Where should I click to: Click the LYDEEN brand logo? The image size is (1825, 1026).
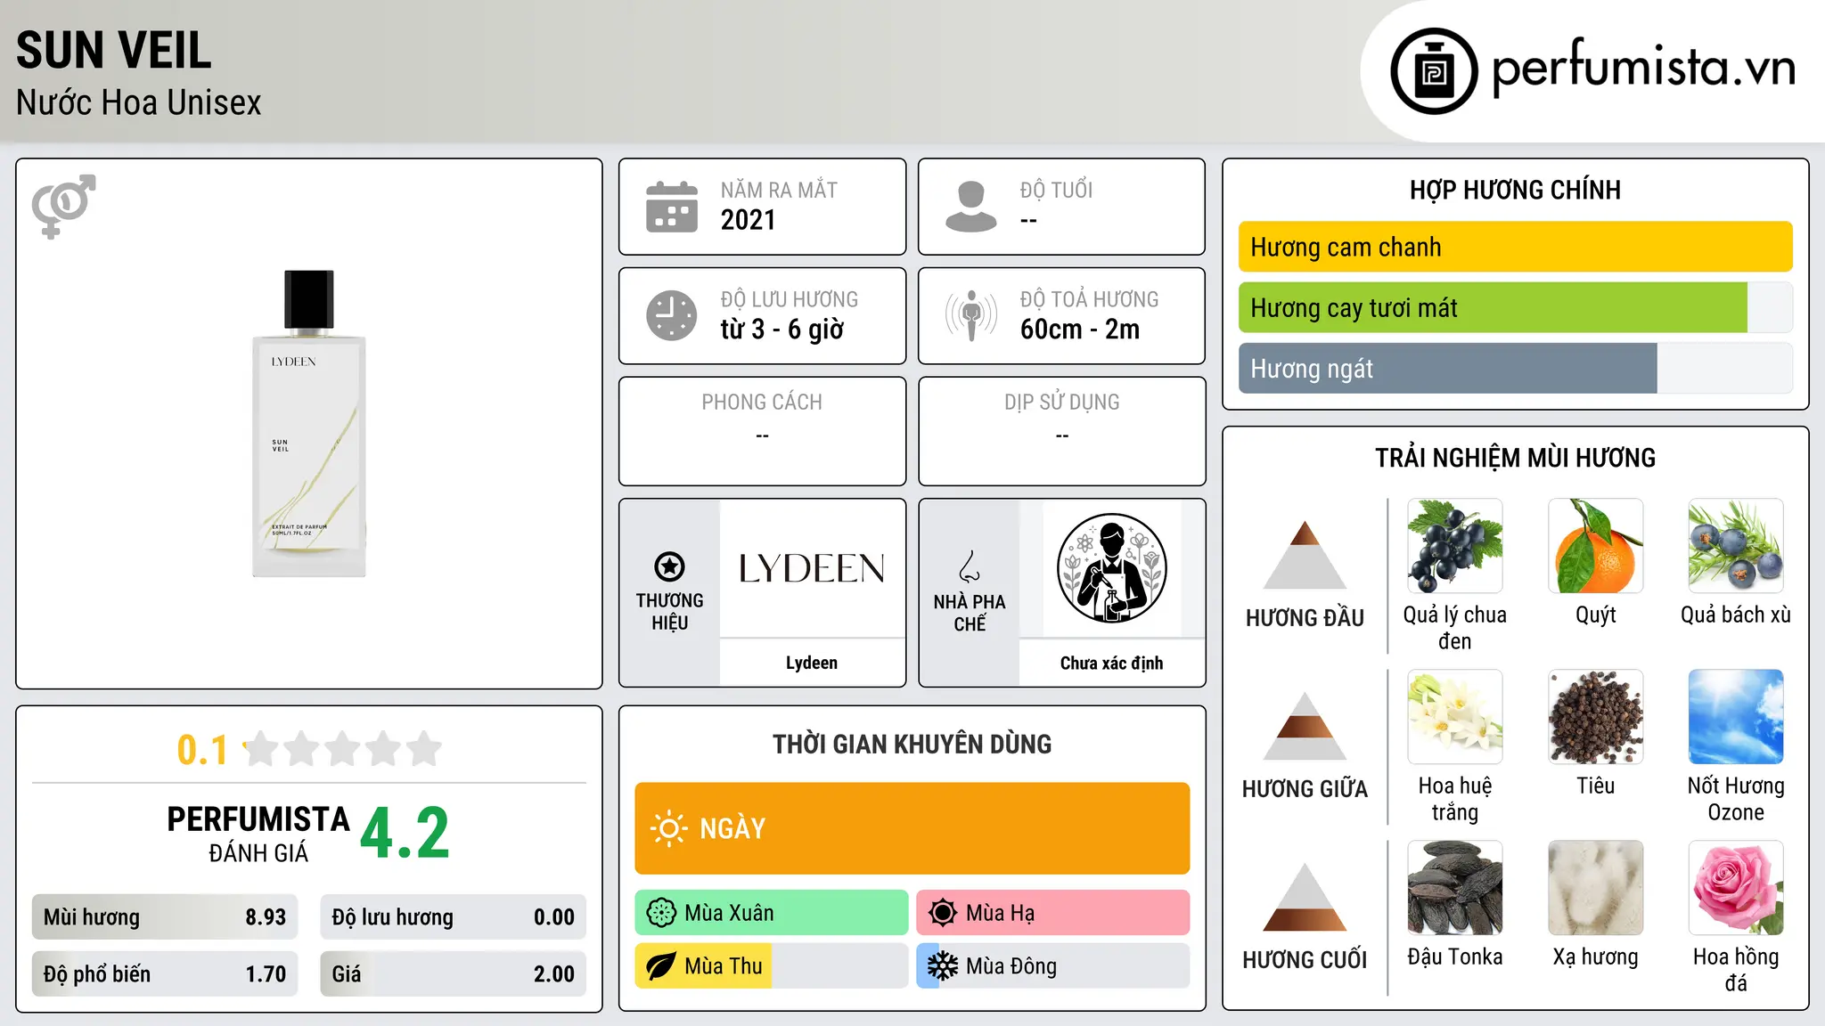[812, 568]
